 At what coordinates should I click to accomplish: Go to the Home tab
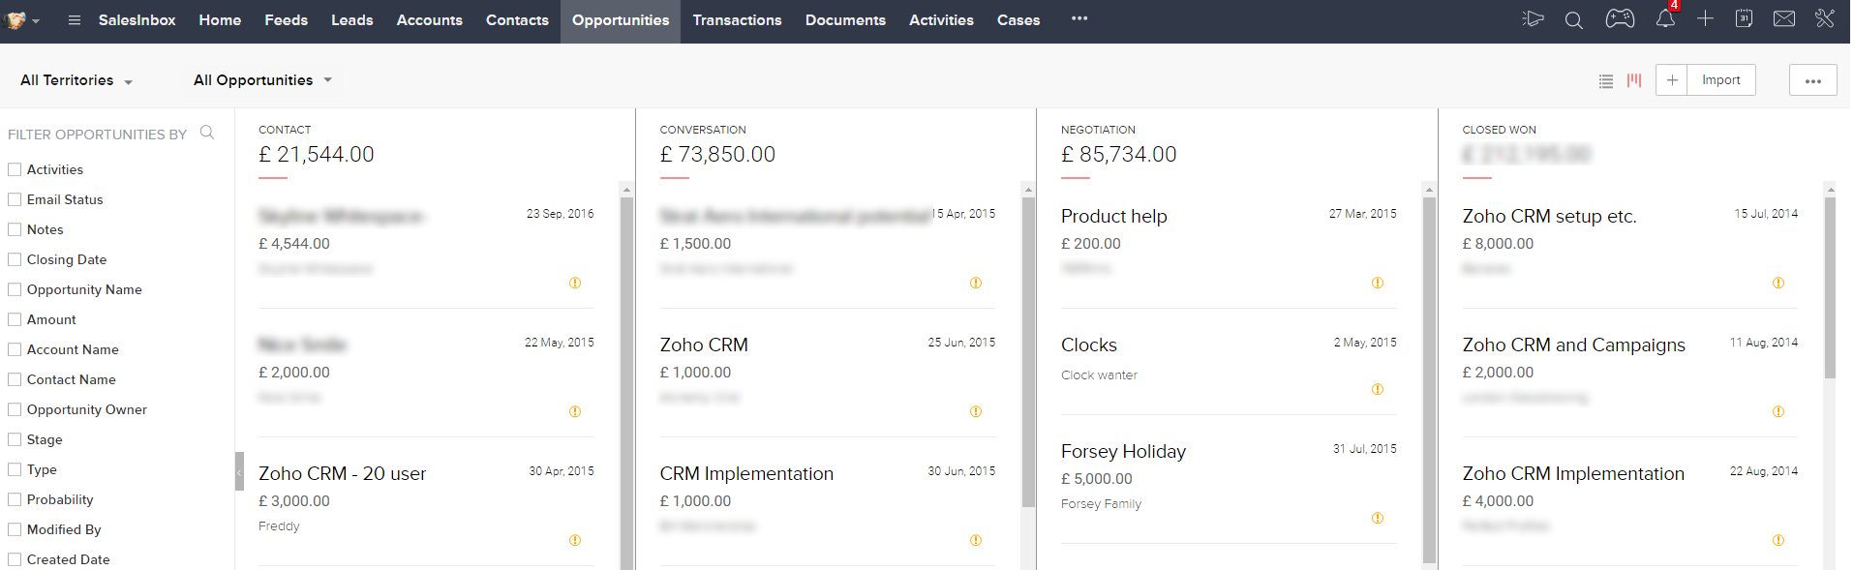[x=220, y=20]
